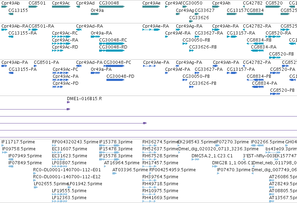Select the CG42782 gene label
The width and height of the screenshot is (297, 203).
pyautogui.click(x=253, y=3)
